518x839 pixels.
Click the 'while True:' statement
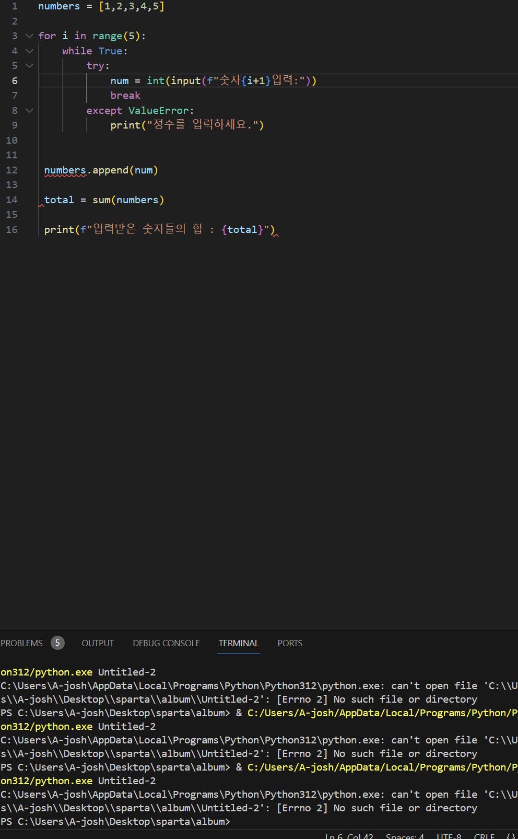95,51
